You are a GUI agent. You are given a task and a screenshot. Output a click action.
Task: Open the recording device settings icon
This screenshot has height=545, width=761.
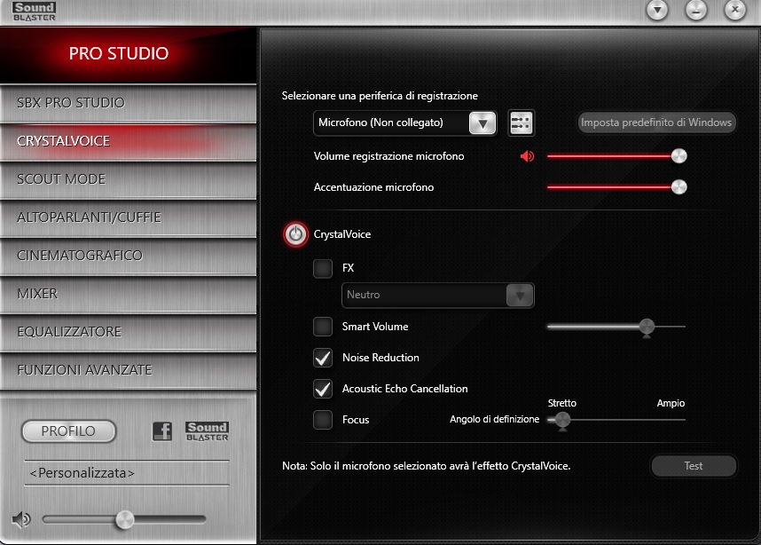click(x=521, y=122)
